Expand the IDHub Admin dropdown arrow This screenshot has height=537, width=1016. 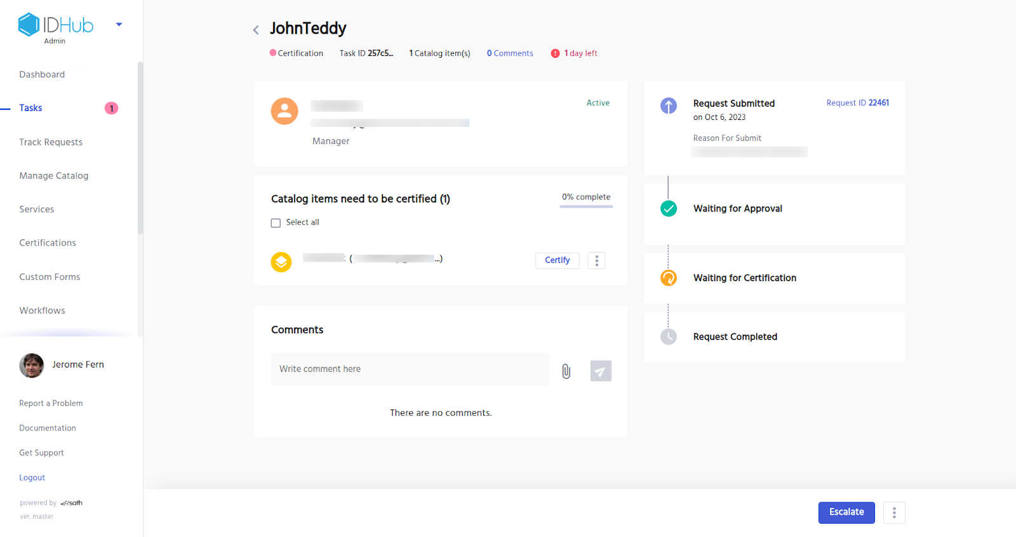[119, 25]
